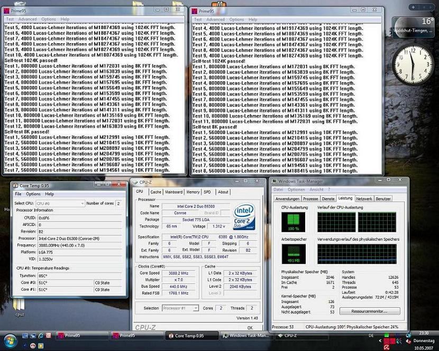Screen dimensions: 439x351
Task: Click the Intel Core 2 Duo logo
Action: 244,217
